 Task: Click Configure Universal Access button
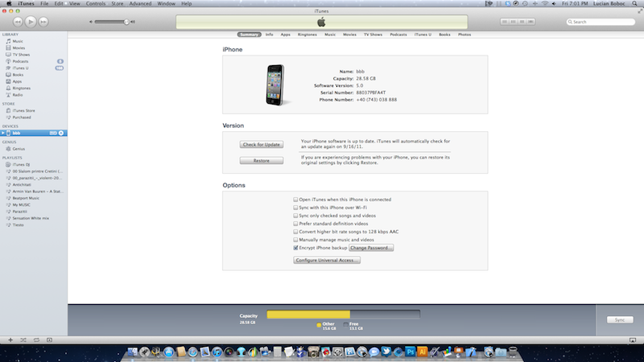pyautogui.click(x=327, y=260)
